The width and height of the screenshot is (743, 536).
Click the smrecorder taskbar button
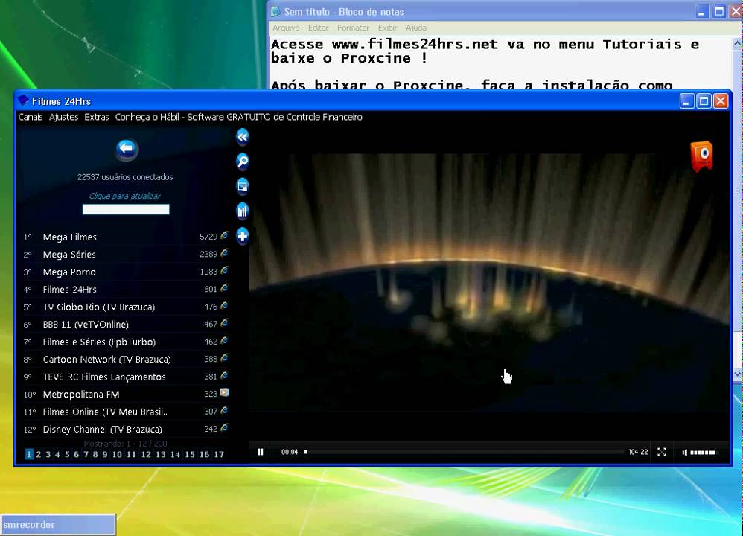click(58, 525)
